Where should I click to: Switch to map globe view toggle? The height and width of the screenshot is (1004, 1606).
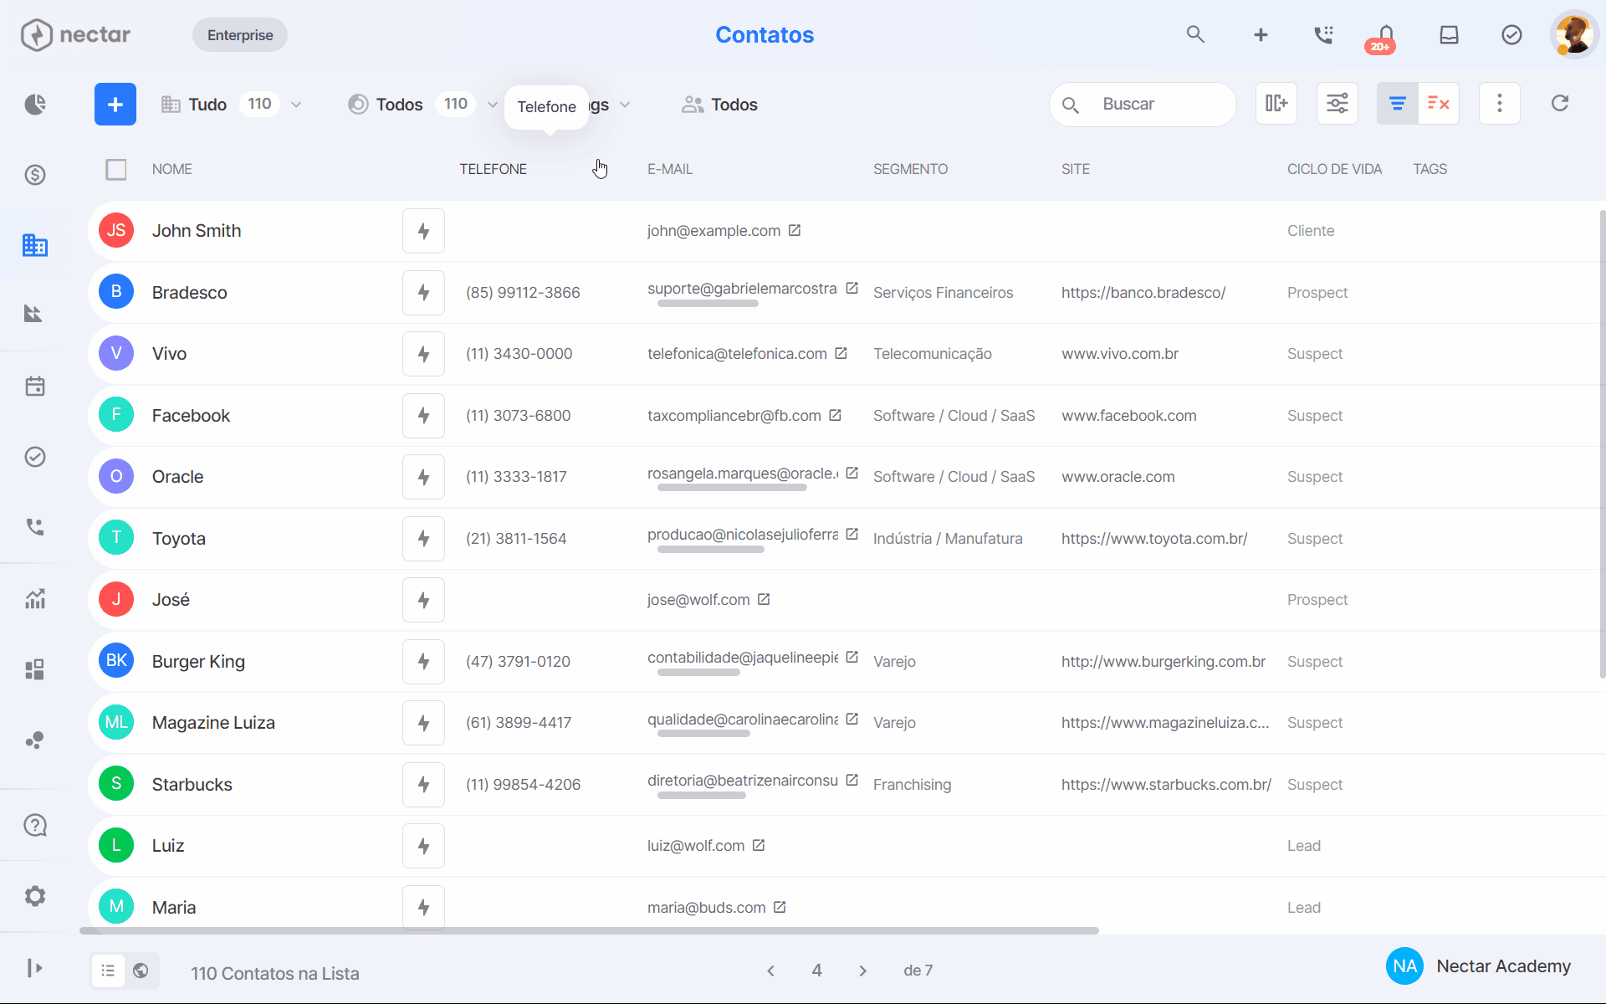click(x=141, y=971)
